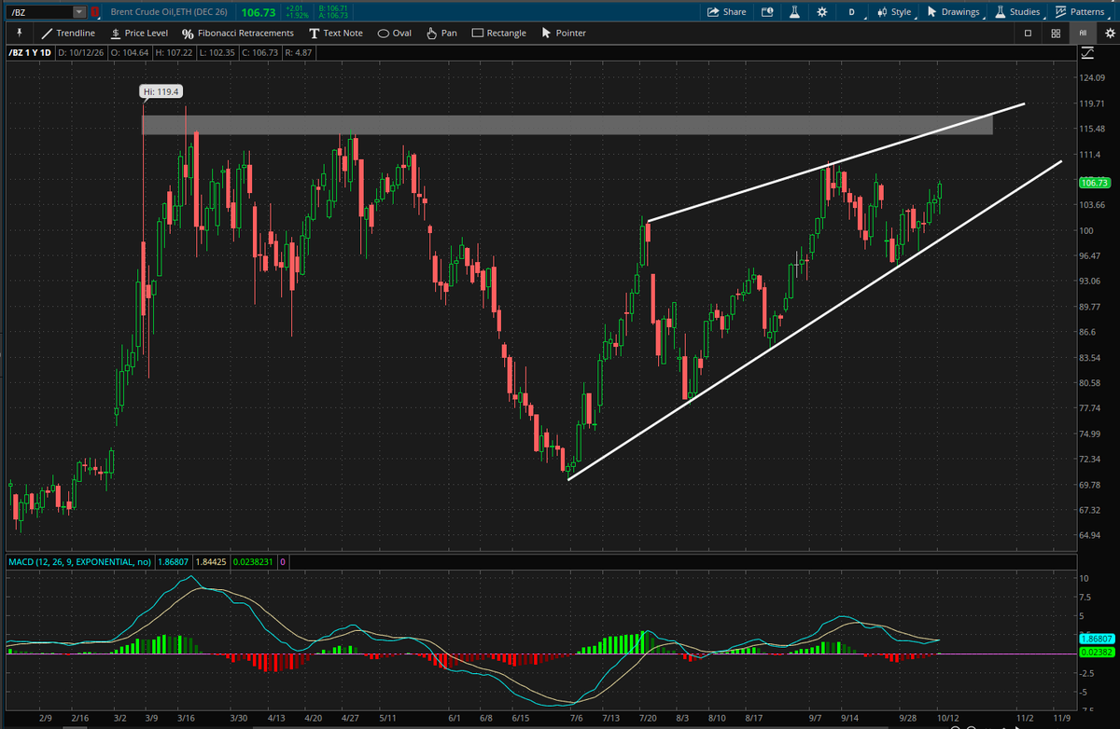Viewport: 1120px width, 729px height.
Task: Open the clock panel icon beside Share
Action: pyautogui.click(x=768, y=12)
